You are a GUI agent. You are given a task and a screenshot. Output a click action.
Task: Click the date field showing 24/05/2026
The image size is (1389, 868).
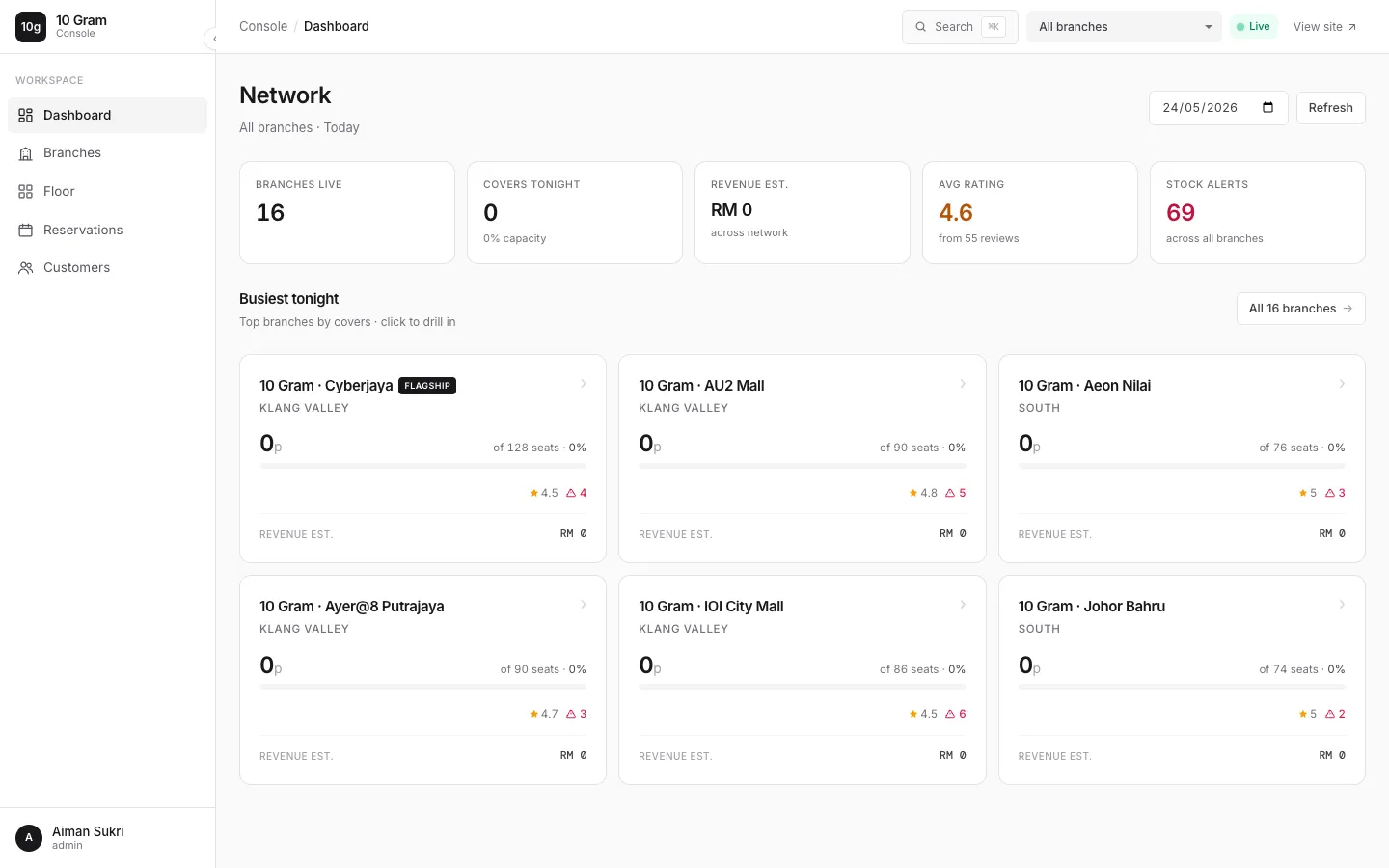pos(1219,108)
